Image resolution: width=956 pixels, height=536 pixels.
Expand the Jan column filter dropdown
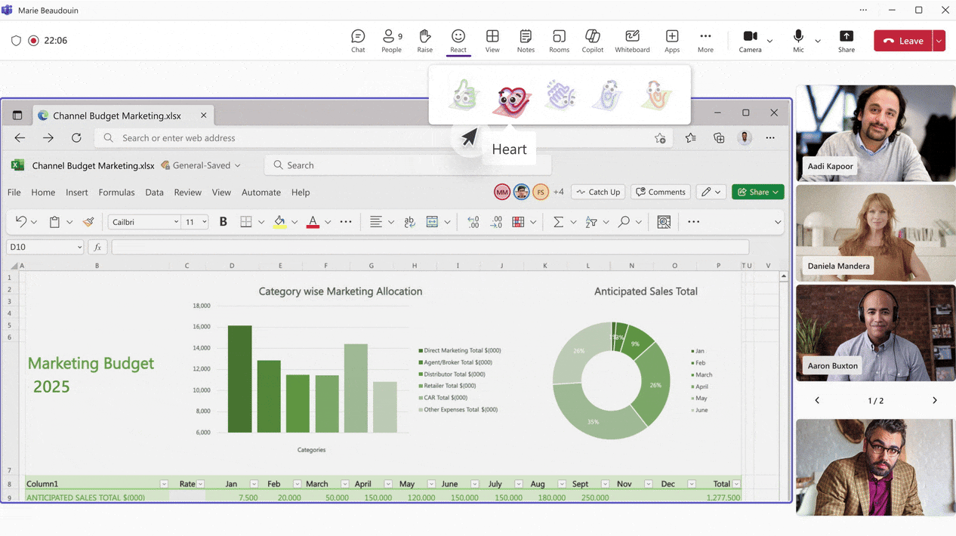[x=254, y=484]
